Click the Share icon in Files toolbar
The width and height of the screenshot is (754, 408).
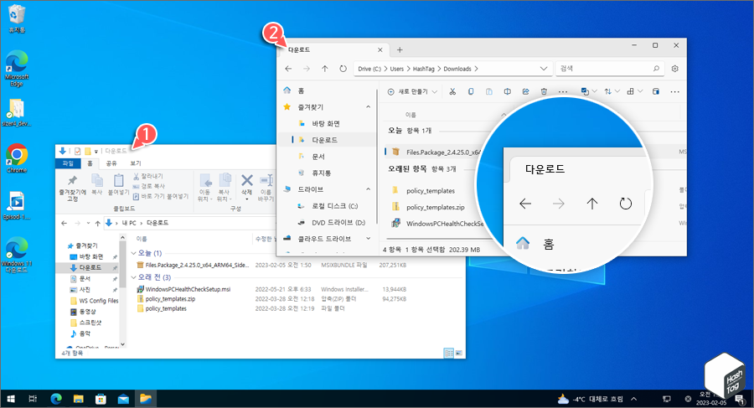pyautogui.click(x=525, y=91)
